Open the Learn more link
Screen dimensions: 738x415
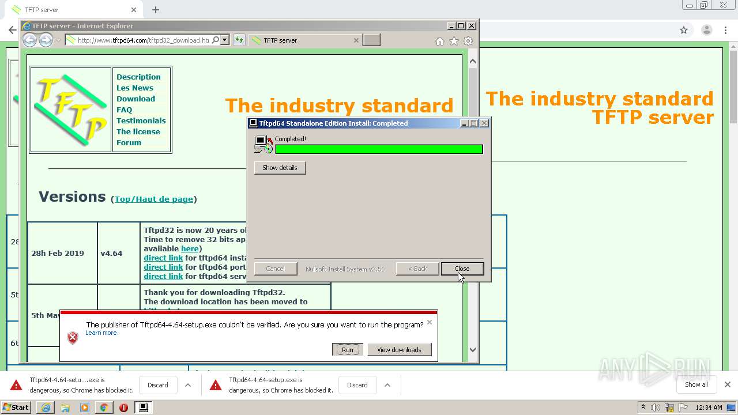click(101, 333)
